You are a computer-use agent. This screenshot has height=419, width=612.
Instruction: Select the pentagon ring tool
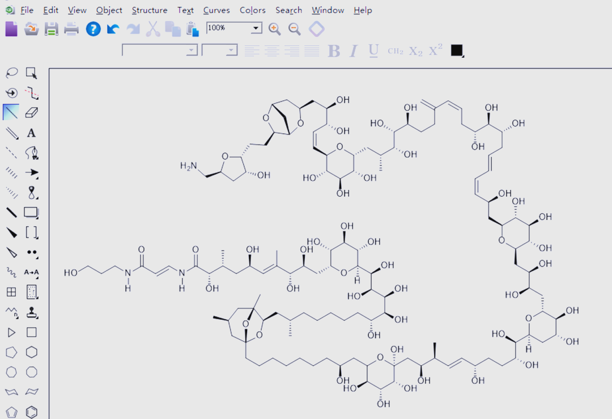coord(11,352)
